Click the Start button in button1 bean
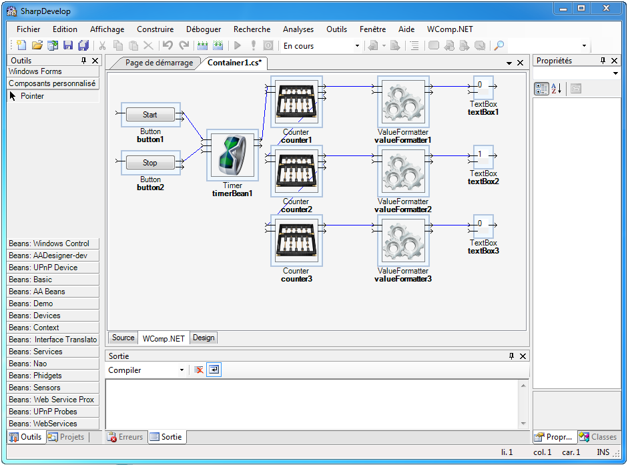This screenshot has height=465, width=628. (150, 115)
